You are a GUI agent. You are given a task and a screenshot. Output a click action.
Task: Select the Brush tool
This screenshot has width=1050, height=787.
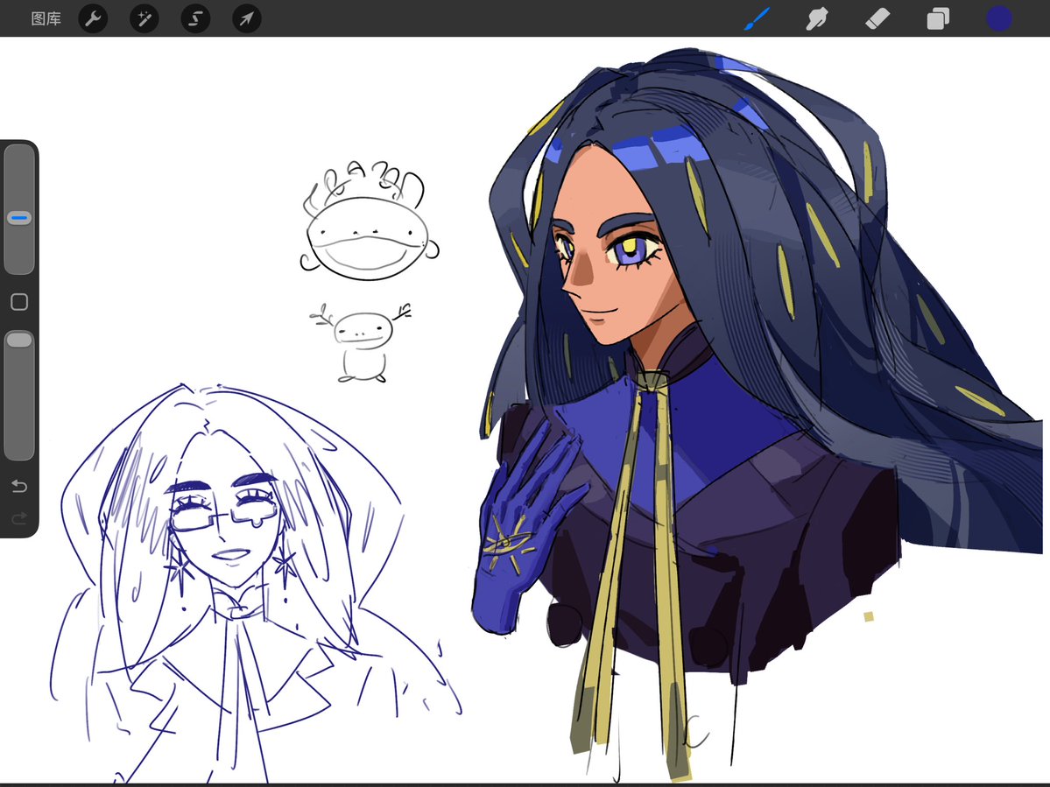pos(757,18)
